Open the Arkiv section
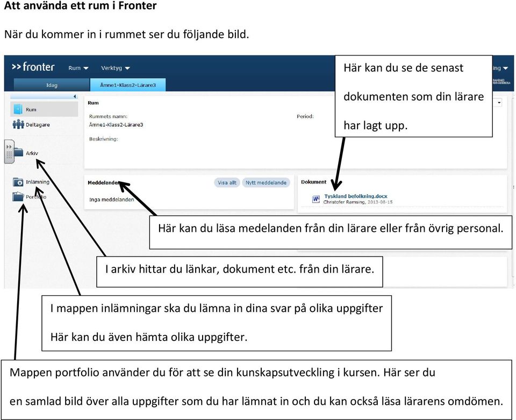Image resolution: width=516 pixels, height=420 pixels. (x=32, y=153)
